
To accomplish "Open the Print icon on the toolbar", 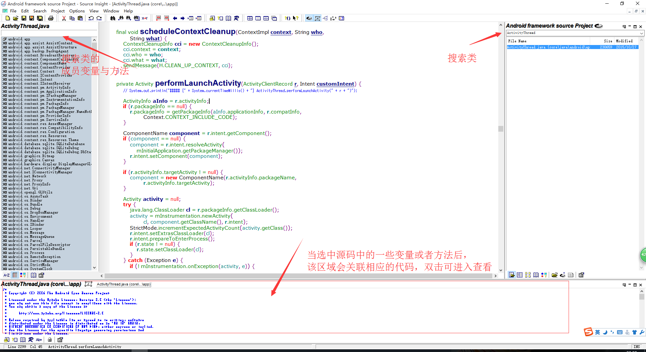I will tap(51, 18).
